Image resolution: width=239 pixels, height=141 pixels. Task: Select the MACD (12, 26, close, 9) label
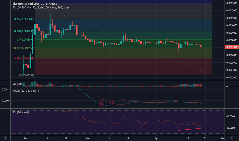click(26, 91)
